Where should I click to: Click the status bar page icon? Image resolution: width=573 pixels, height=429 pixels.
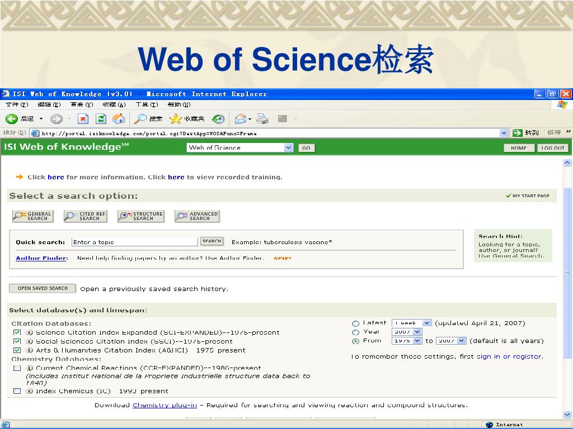point(6,425)
